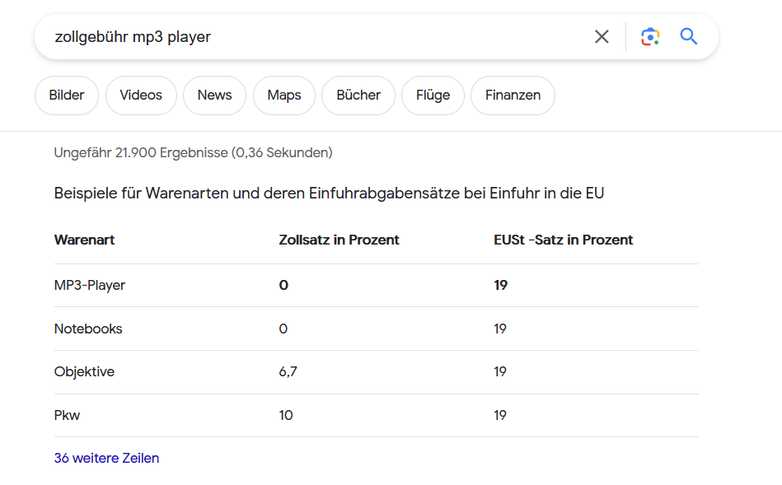The width and height of the screenshot is (782, 485).
Task: Clear the search query with the X icon
Action: (x=602, y=36)
